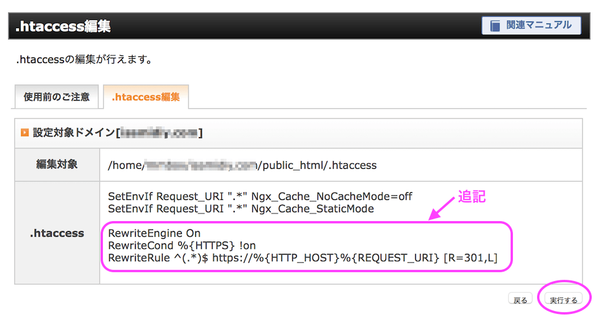The width and height of the screenshot is (600, 321).
Task: Click the 編集対象 row label
Action: [57, 165]
